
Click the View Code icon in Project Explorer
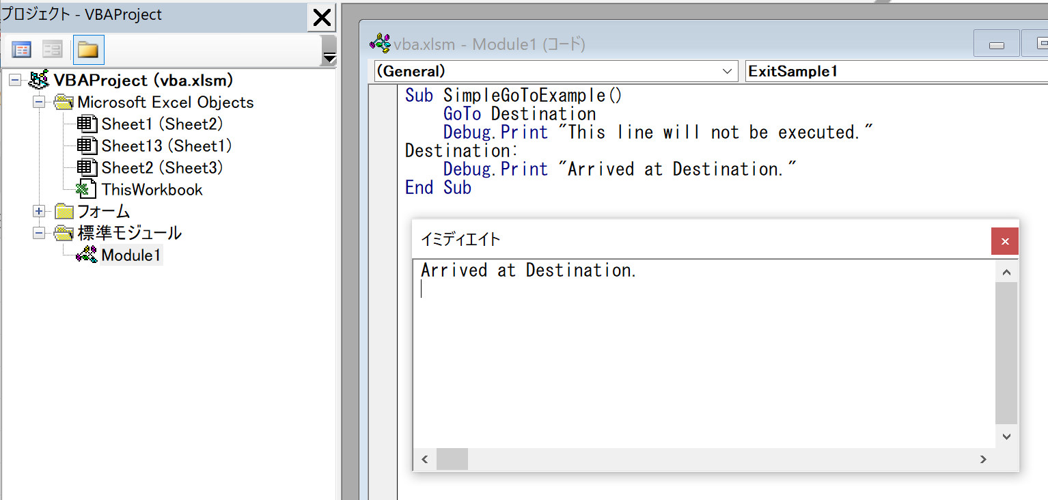point(21,49)
